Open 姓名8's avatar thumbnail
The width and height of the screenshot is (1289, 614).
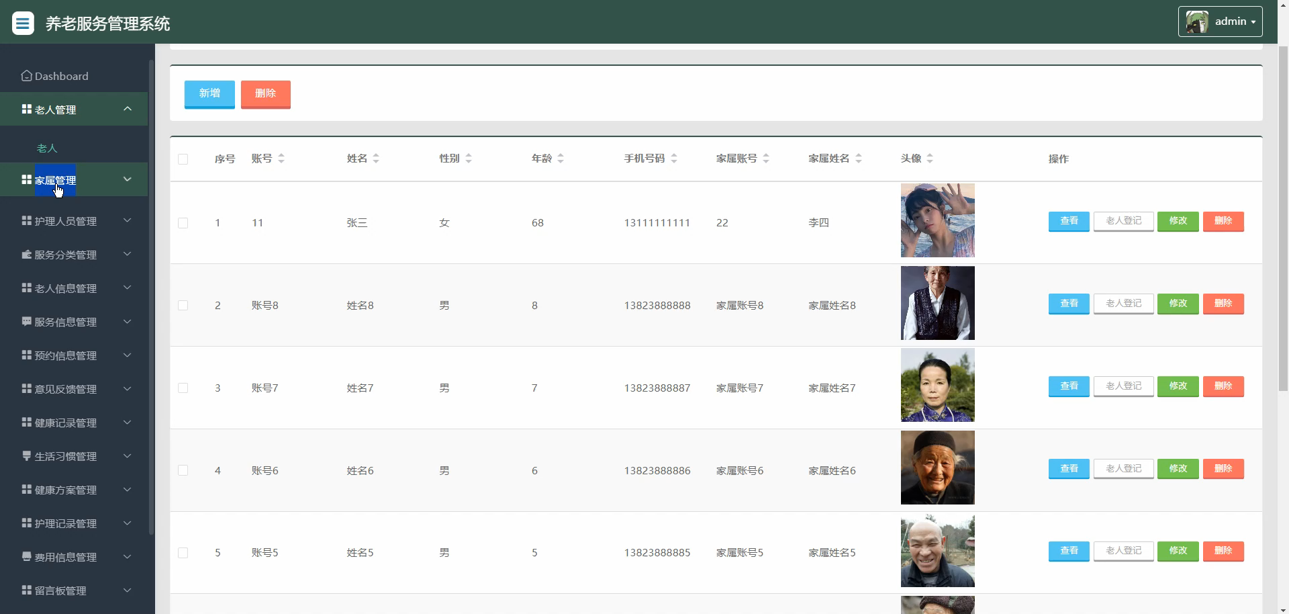pyautogui.click(x=938, y=303)
